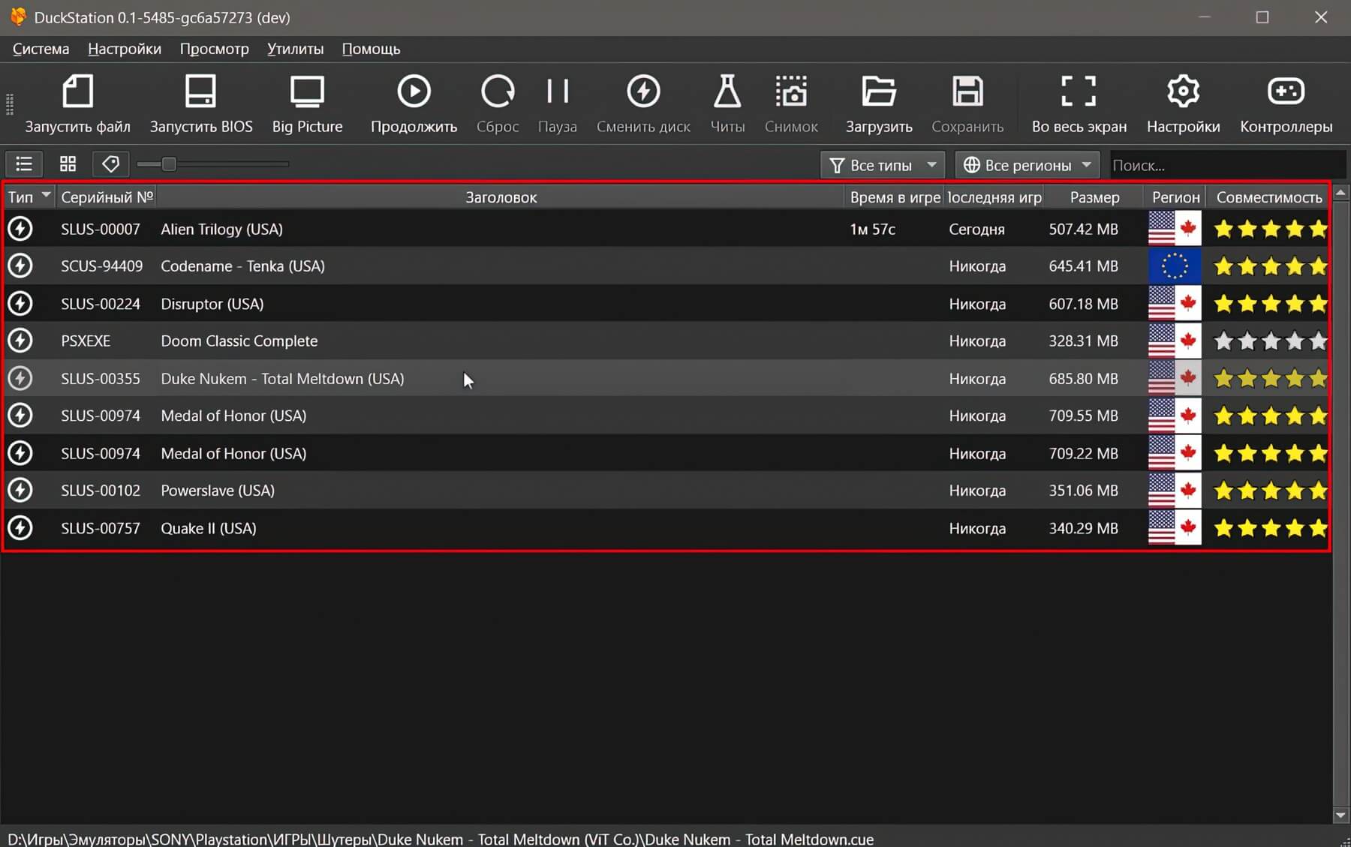Screen dimensions: 1351x847
Task: Click play time 1м 57с
Action: point(872,230)
